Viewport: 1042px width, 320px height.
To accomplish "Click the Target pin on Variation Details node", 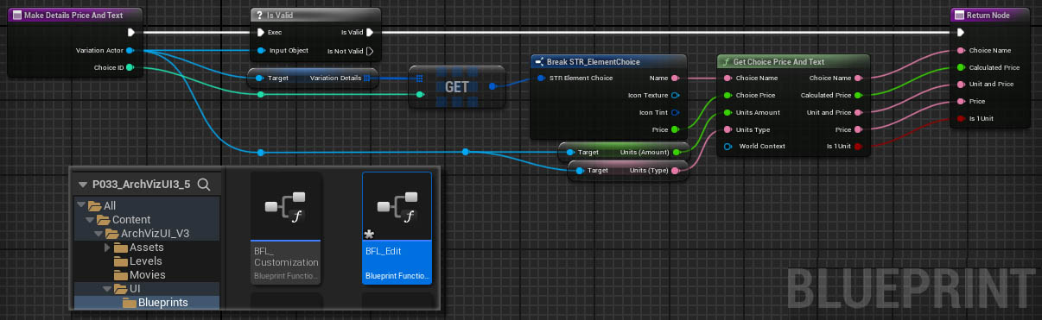I will pos(259,78).
